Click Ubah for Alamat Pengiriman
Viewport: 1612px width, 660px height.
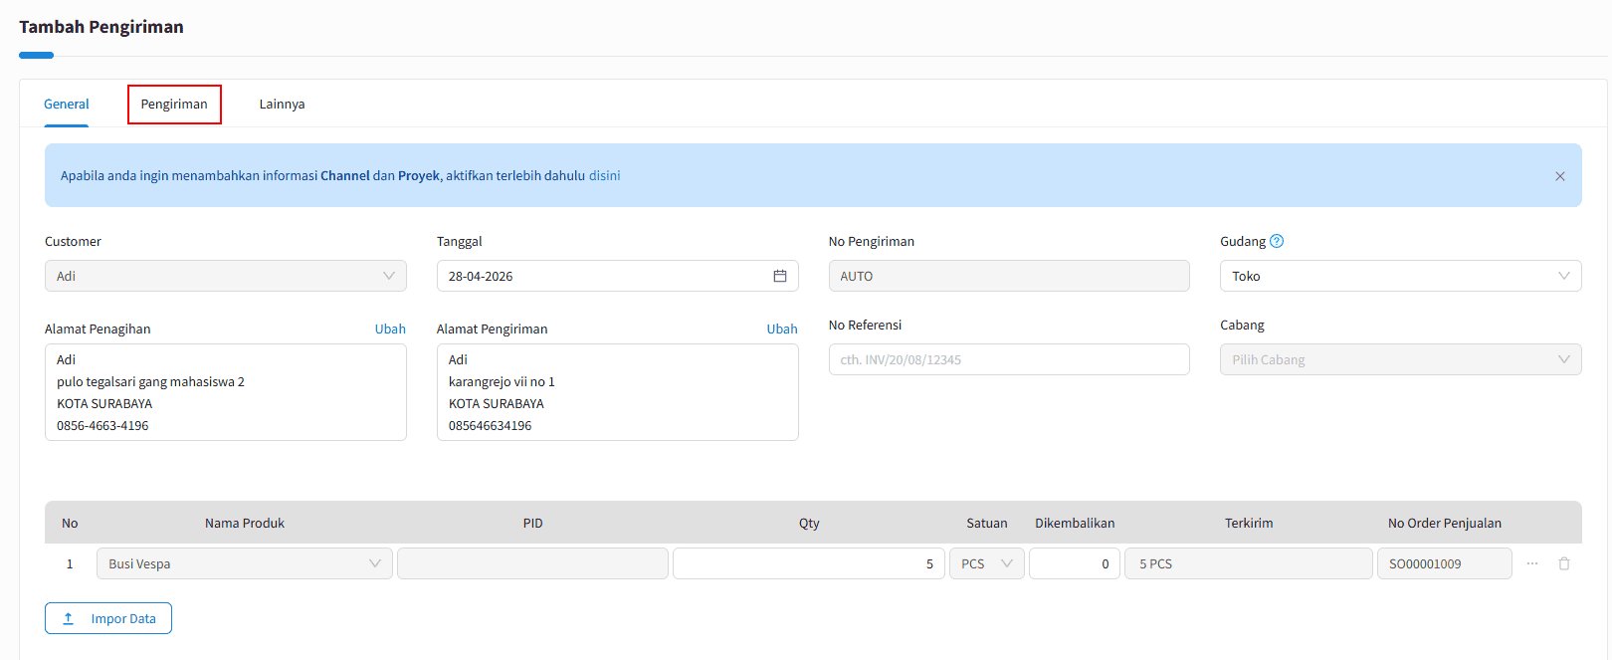coord(781,329)
